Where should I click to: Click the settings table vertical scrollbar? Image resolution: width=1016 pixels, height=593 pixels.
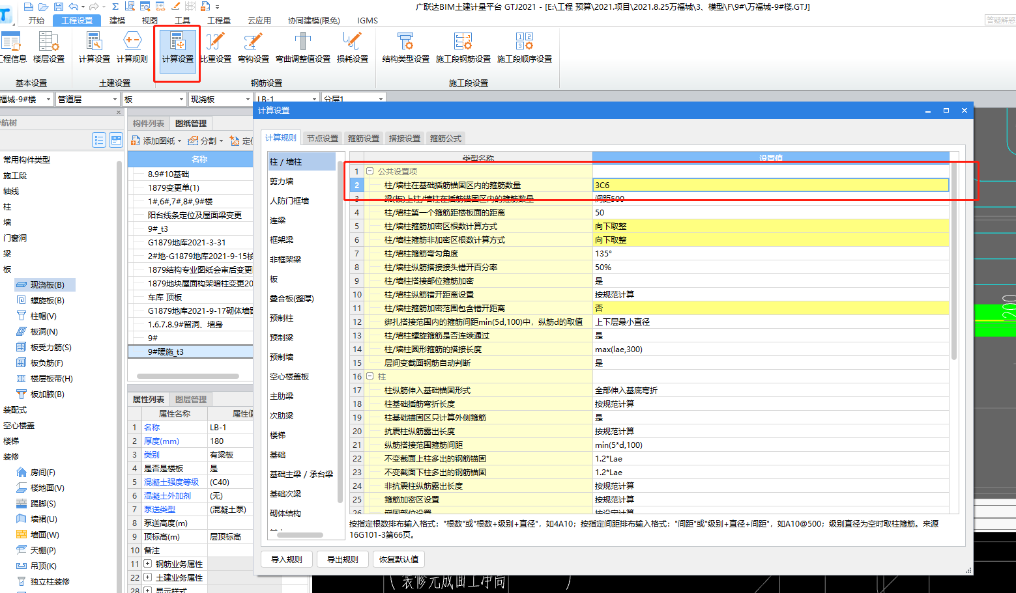pos(954,260)
